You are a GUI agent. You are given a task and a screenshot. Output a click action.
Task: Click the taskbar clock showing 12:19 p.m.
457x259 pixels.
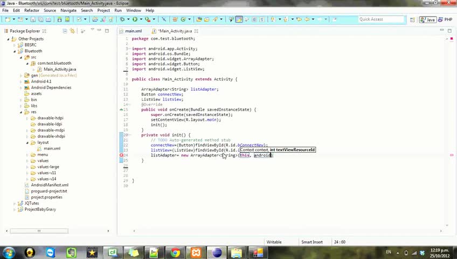pyautogui.click(x=440, y=253)
